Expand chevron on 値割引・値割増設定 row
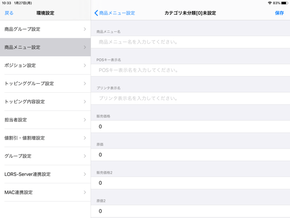Image resolution: width=290 pixels, height=218 pixels. pos(85,138)
